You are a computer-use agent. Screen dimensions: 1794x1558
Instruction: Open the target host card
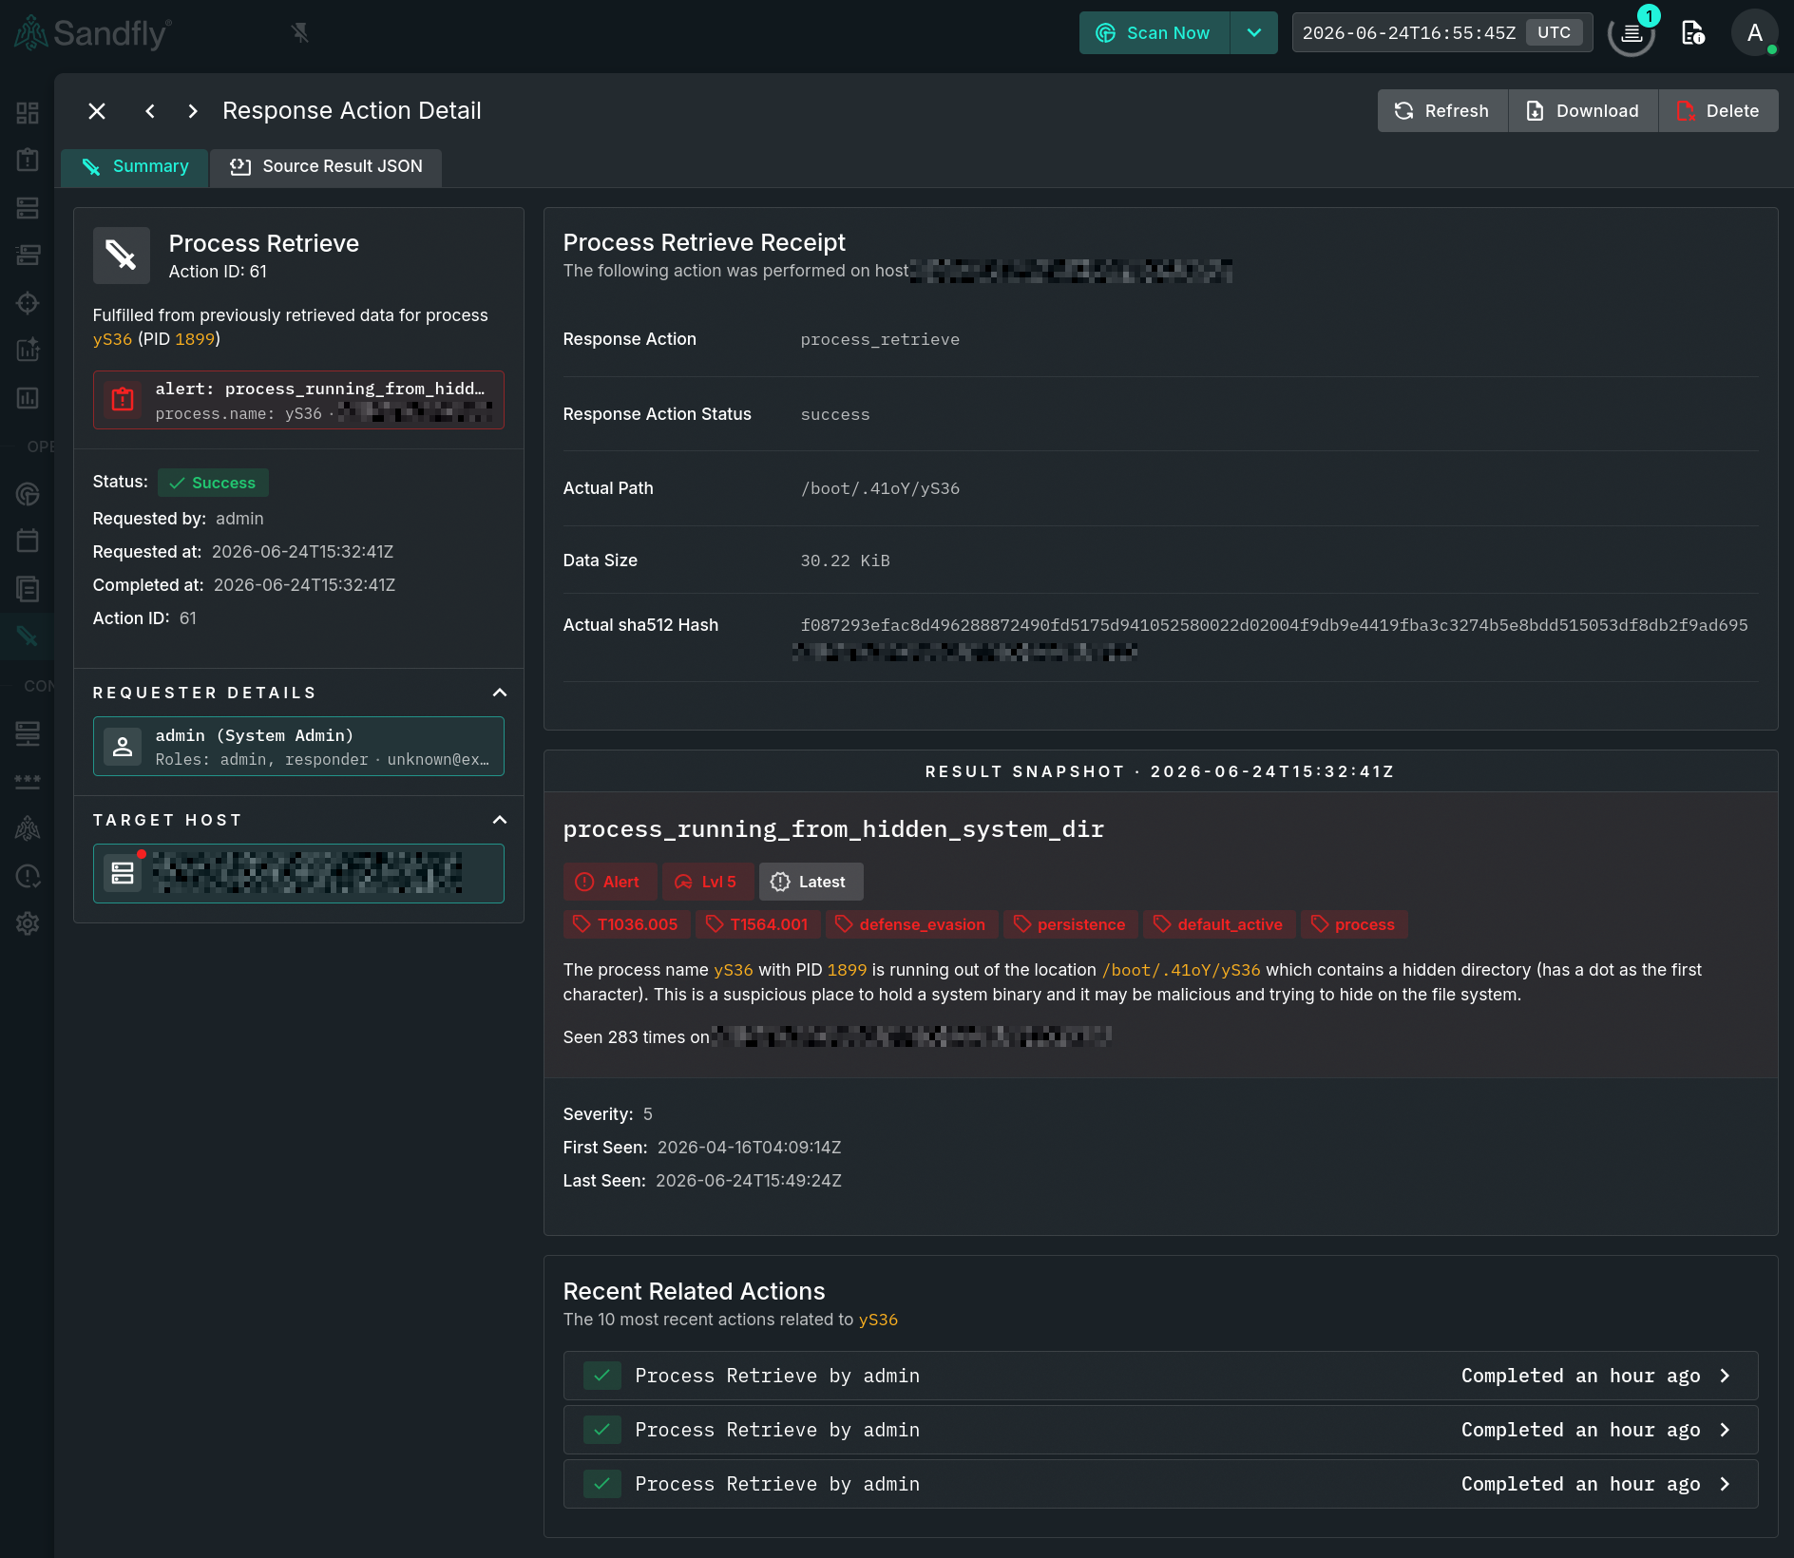[x=298, y=874]
